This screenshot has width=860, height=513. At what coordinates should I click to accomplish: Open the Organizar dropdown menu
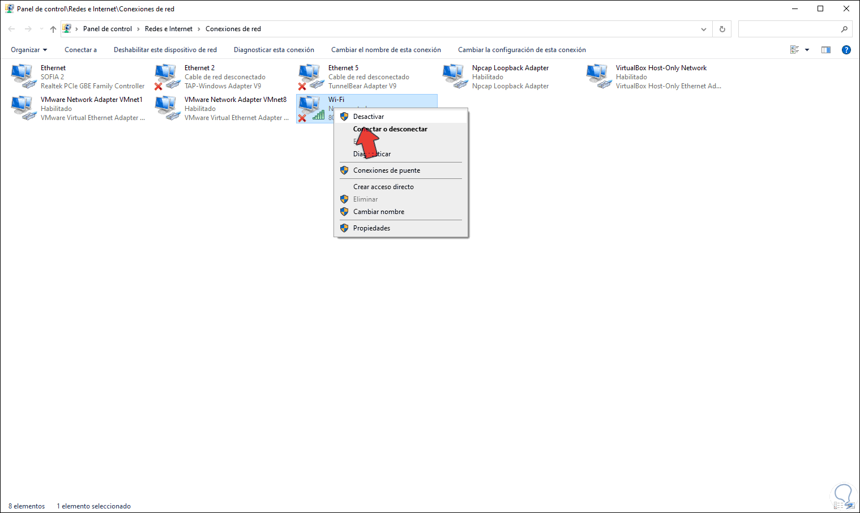(x=29, y=50)
